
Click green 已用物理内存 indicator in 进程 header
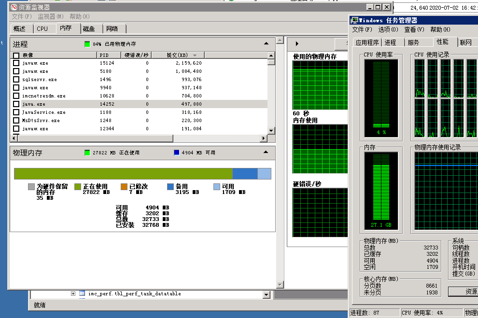(87, 44)
